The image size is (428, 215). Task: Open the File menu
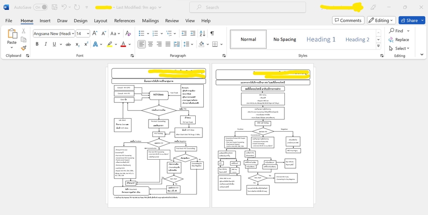click(9, 21)
